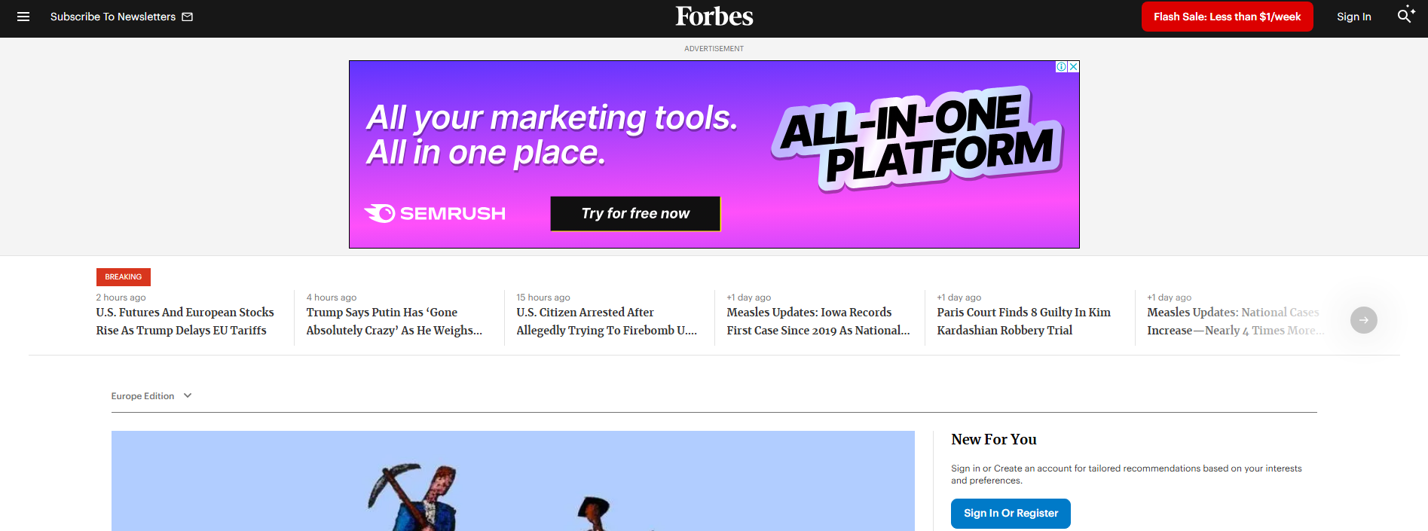Click the 4 hours ago timestamp
This screenshot has width=1428, height=531.
click(x=332, y=298)
